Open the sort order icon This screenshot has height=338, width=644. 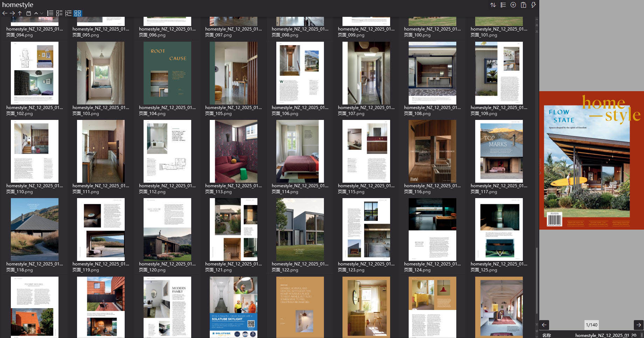[493, 5]
